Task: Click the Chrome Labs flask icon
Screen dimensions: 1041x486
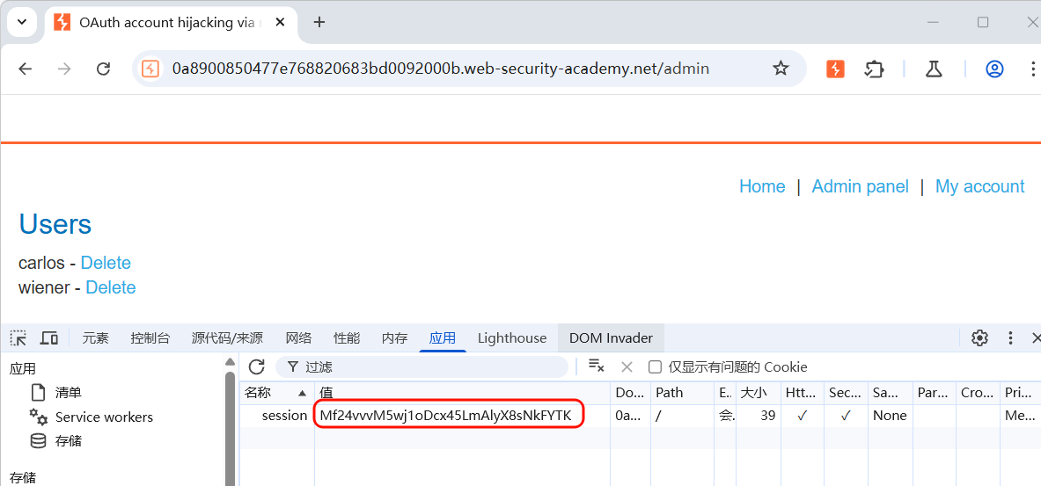Action: point(934,69)
